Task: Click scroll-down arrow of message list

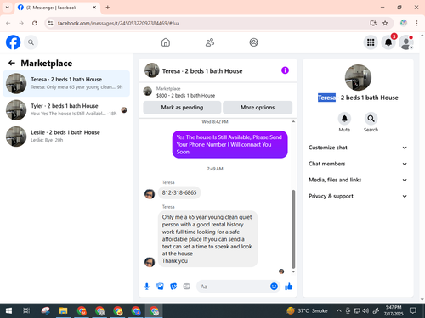Action: pos(293,271)
